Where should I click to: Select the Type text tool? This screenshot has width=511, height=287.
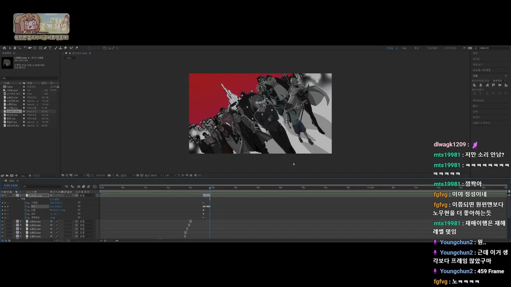(x=50, y=48)
